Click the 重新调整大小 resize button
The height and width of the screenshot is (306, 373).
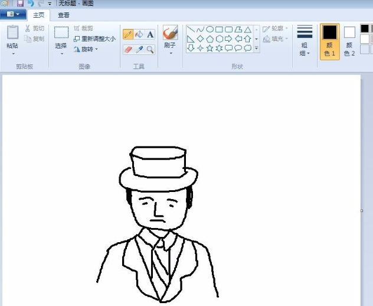[94, 39]
